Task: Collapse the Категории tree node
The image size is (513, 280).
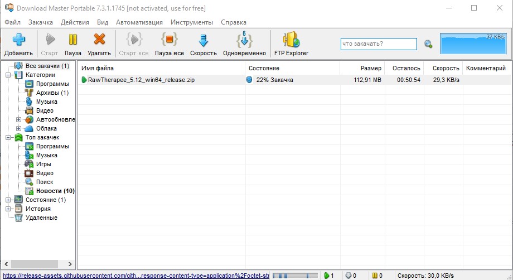Action: pyautogui.click(x=8, y=75)
